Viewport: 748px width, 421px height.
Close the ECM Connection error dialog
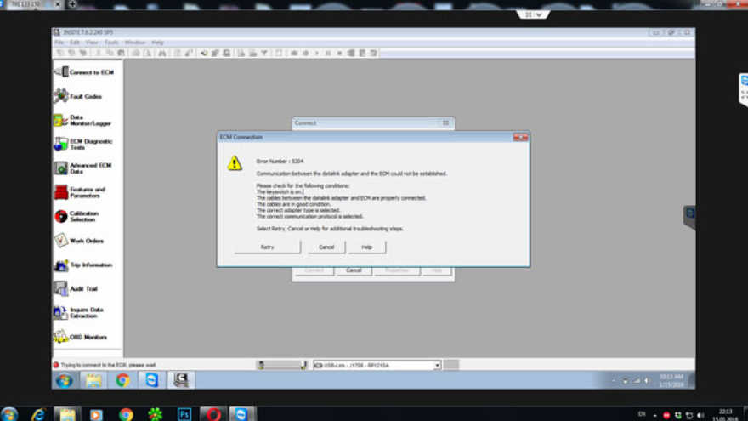(x=520, y=137)
